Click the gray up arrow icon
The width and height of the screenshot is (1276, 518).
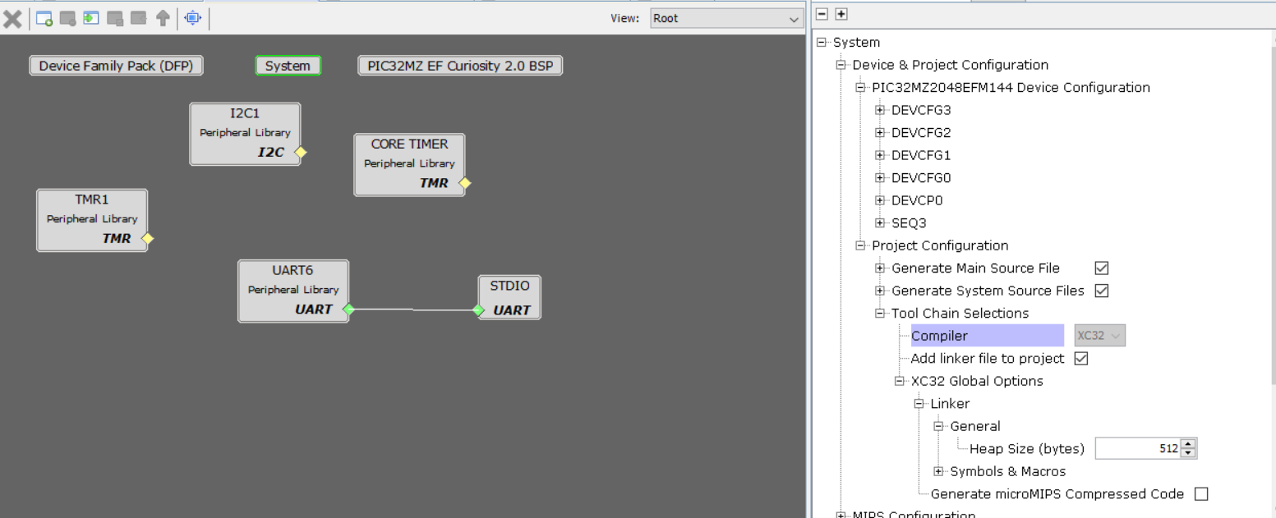[x=163, y=18]
